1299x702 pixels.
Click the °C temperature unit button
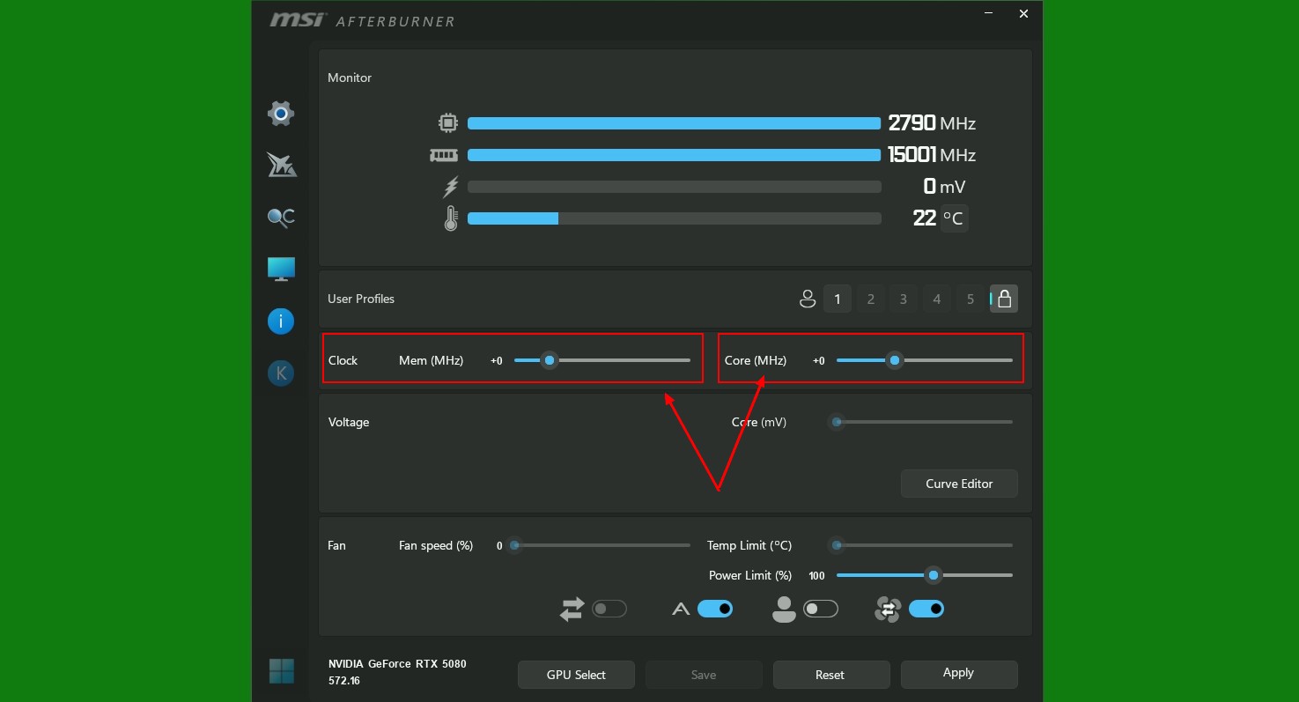954,218
